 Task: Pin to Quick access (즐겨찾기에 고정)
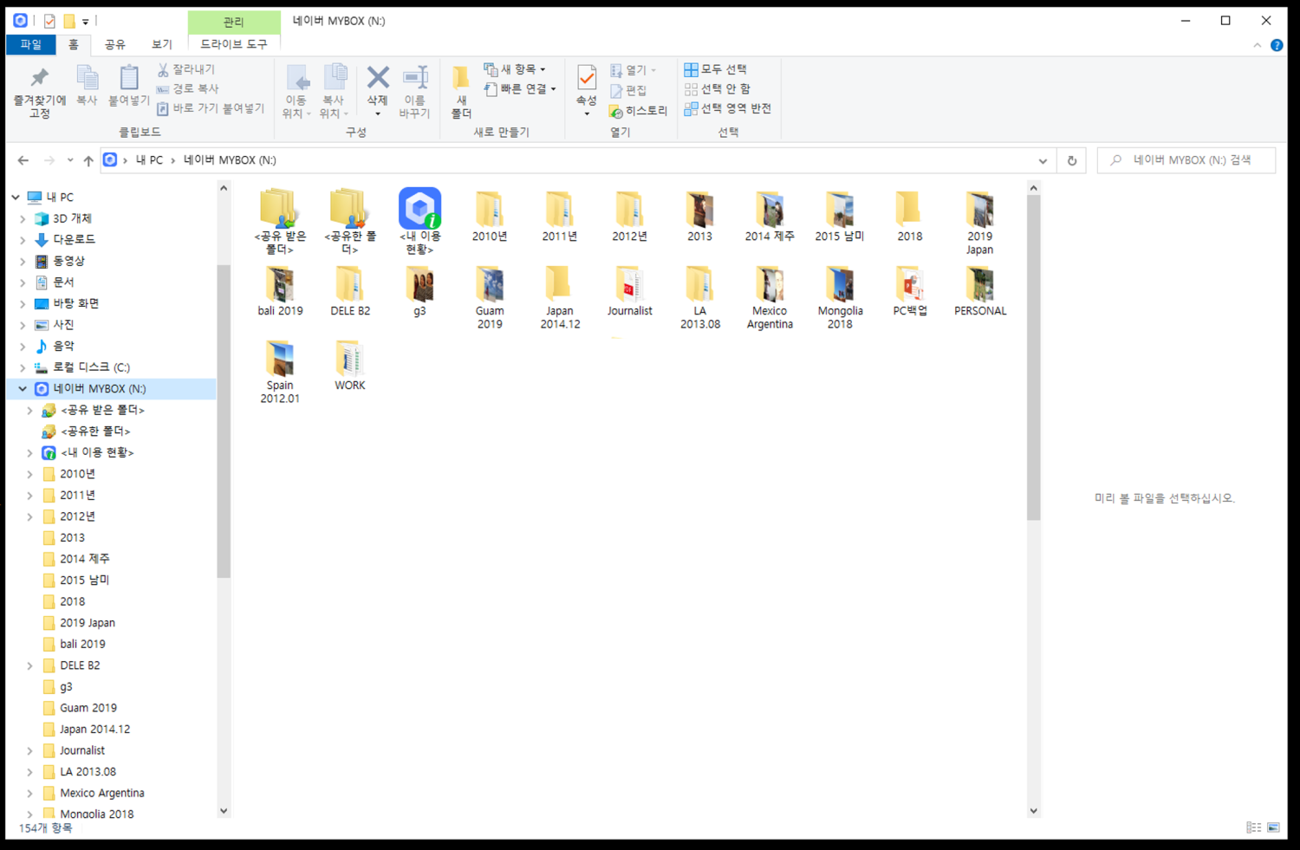point(39,92)
